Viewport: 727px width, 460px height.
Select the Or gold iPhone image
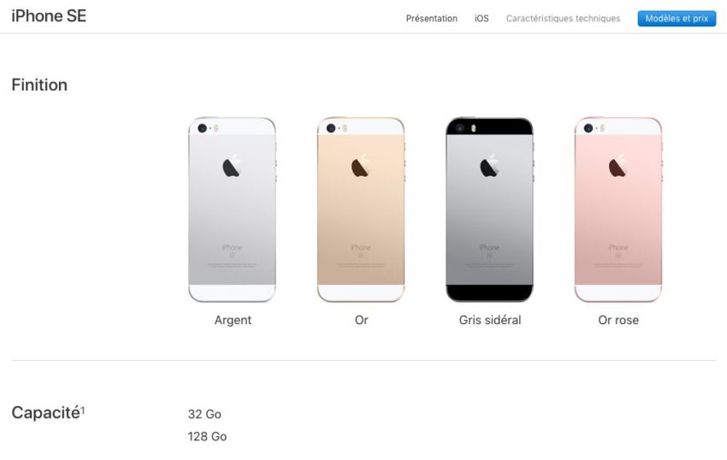361,209
